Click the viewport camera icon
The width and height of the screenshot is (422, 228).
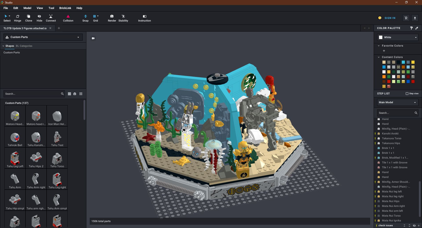[93, 38]
